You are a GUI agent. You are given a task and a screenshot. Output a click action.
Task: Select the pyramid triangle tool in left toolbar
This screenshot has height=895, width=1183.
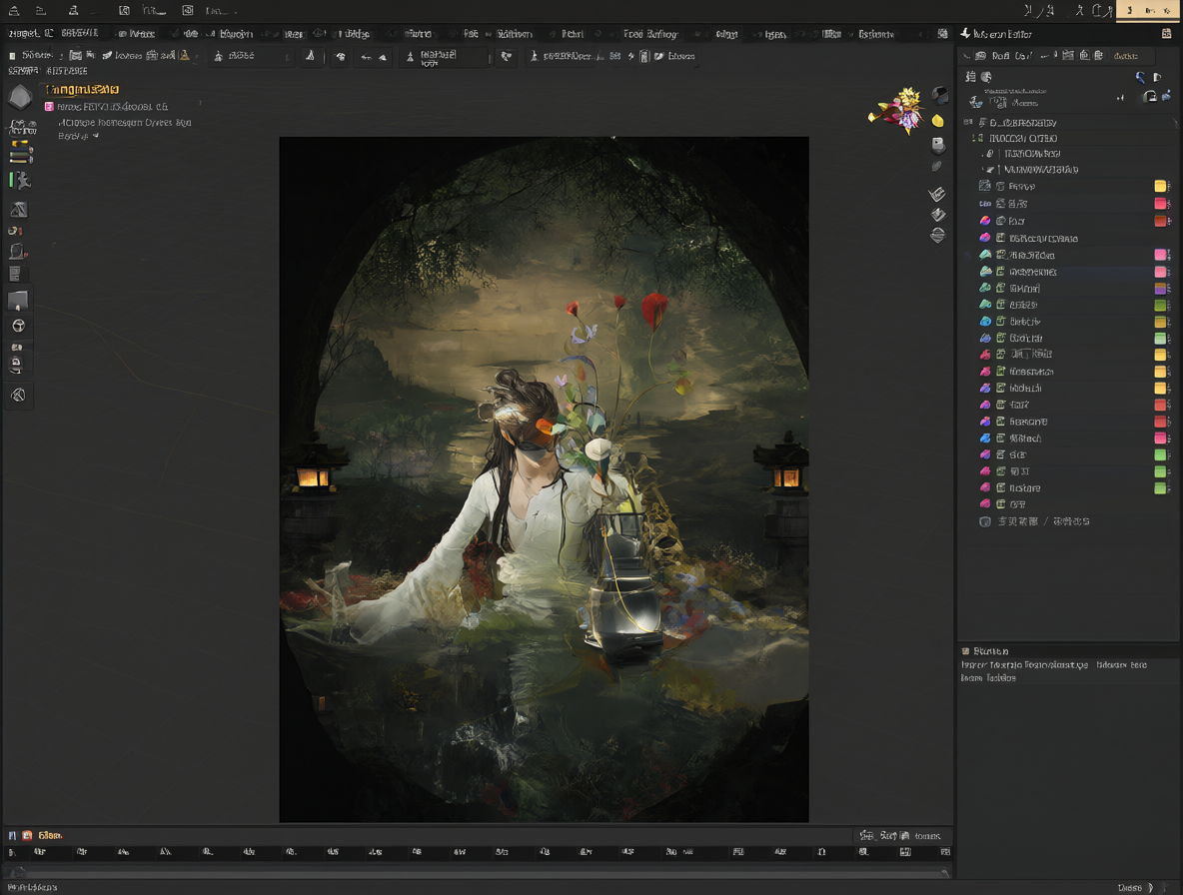[x=19, y=210]
